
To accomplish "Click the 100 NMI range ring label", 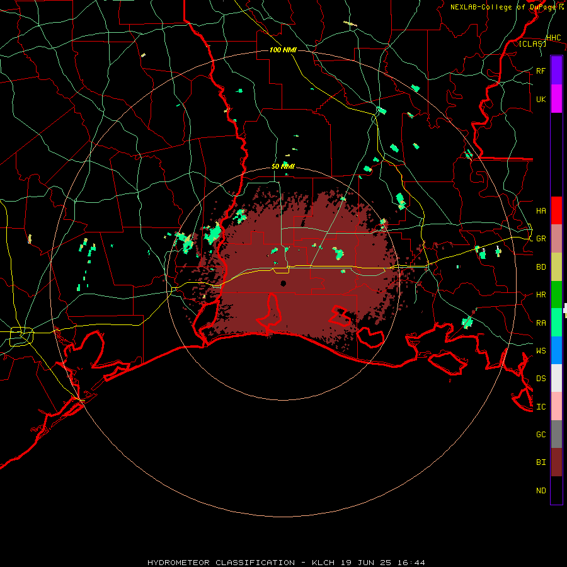I will (x=283, y=50).
